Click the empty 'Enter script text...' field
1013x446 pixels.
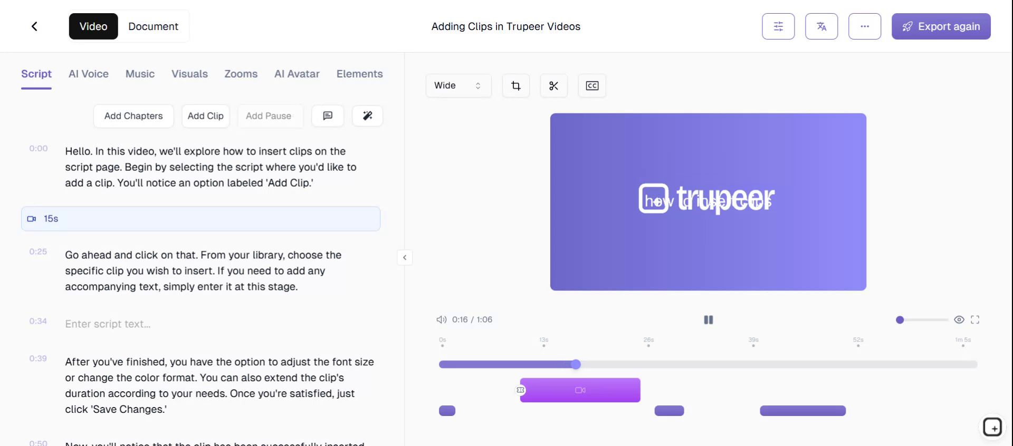[108, 324]
